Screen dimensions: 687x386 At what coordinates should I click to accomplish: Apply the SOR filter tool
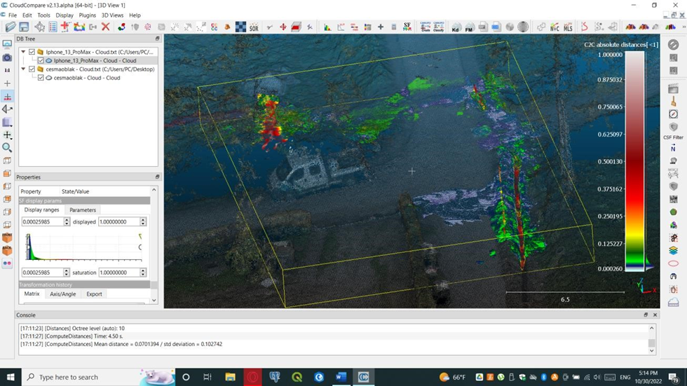254,27
